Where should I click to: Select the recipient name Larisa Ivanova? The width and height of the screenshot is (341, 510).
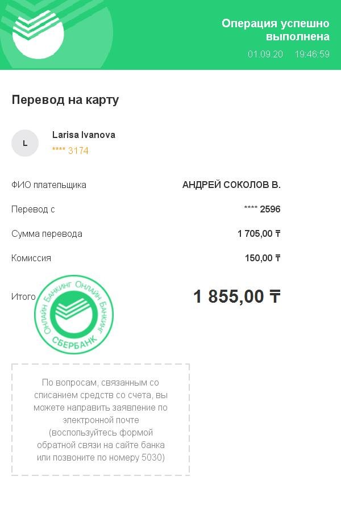tap(84, 135)
